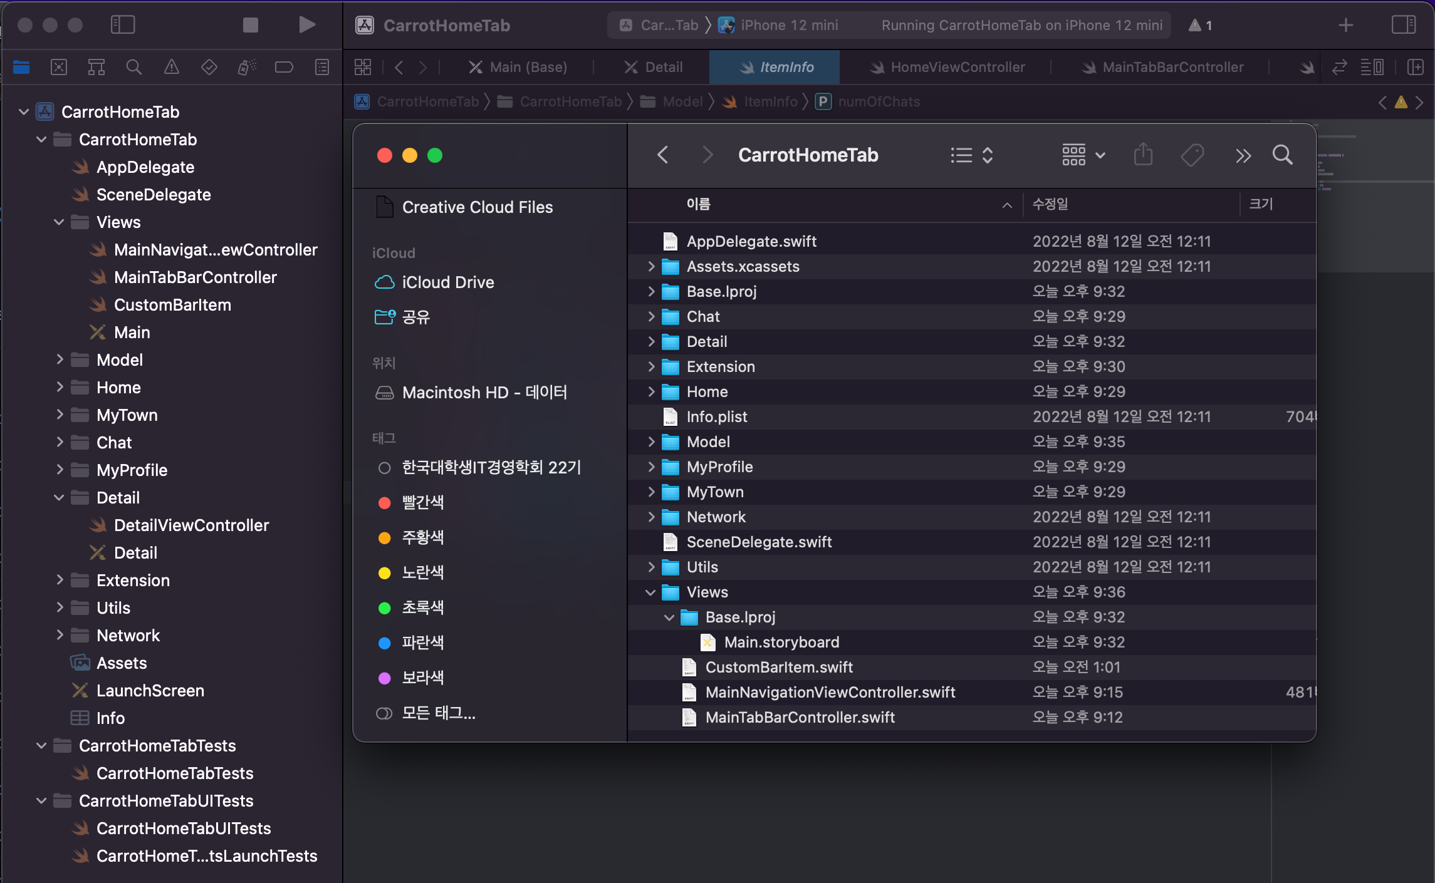This screenshot has width=1435, height=883.
Task: Click the Stop button in Xcode toolbar
Action: 250,25
